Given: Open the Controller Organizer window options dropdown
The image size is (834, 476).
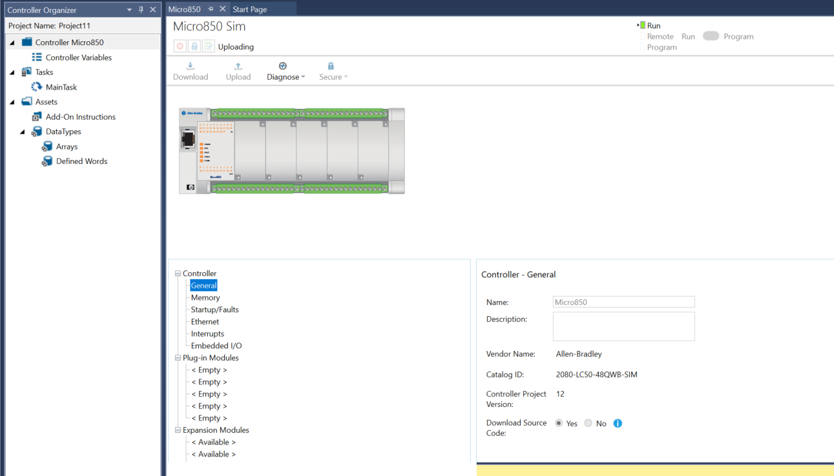Looking at the screenshot, I should pos(129,10).
